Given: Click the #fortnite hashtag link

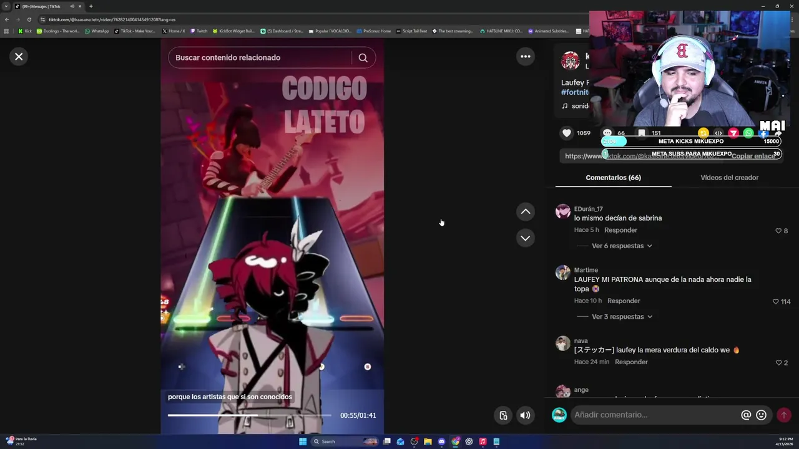Looking at the screenshot, I should [x=575, y=92].
